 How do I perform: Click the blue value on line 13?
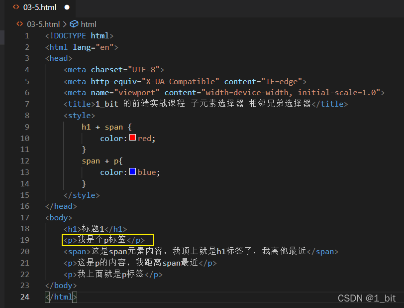point(147,172)
